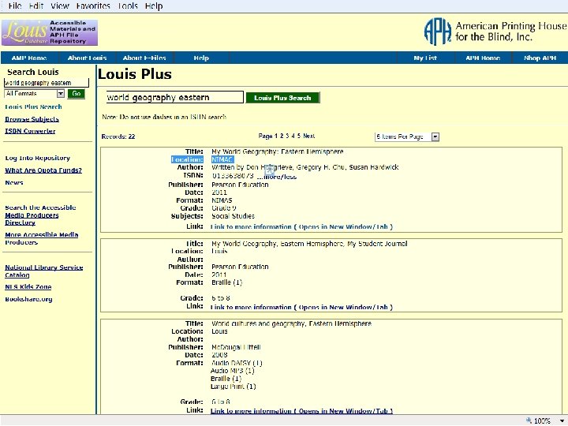The height and width of the screenshot is (426, 568).
Task: Open the View menu
Action: (60, 6)
